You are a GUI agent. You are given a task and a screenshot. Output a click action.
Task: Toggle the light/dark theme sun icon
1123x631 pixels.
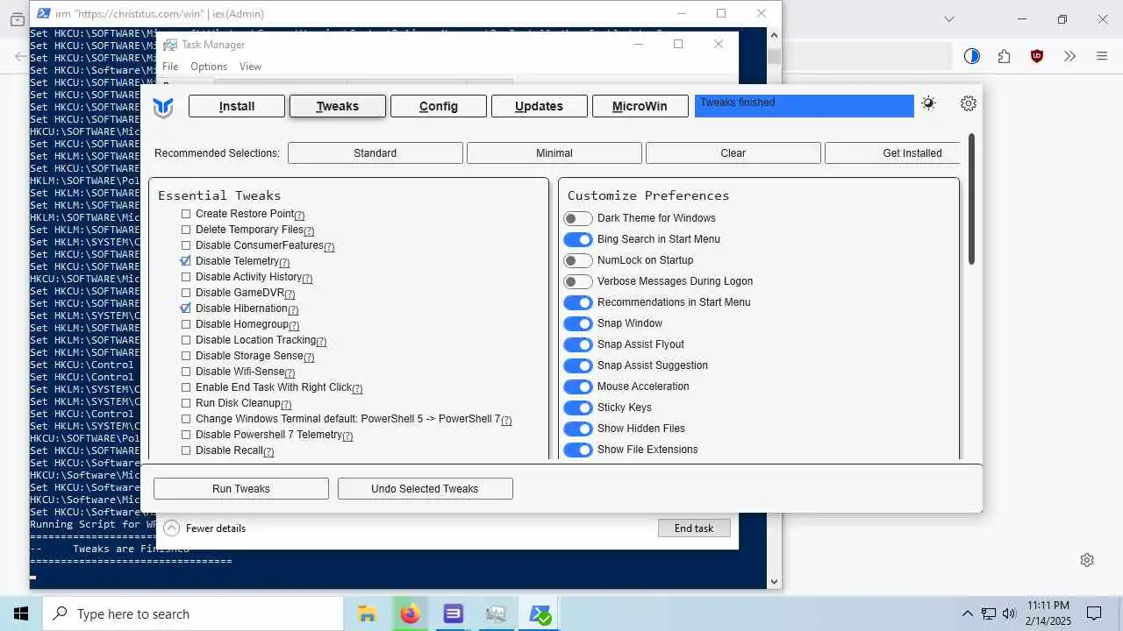coord(928,103)
